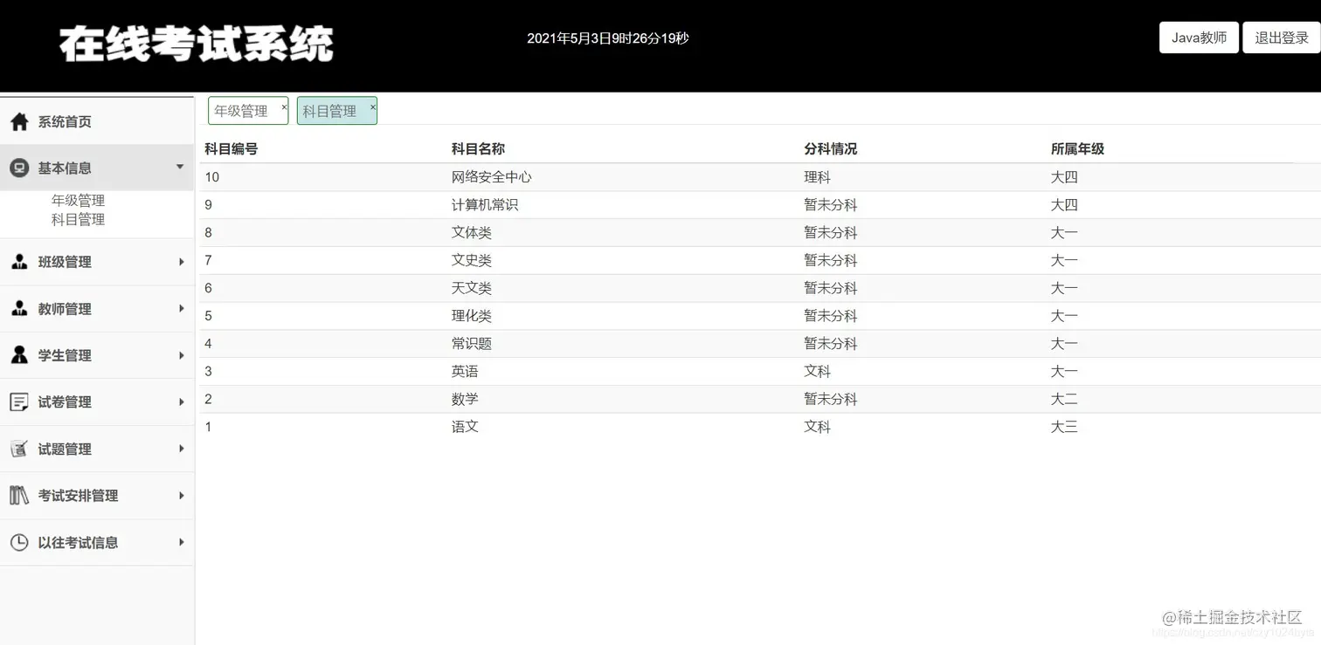Expand the 以往考试信息 arrow
Screen dimensions: 1321x645
181,542
